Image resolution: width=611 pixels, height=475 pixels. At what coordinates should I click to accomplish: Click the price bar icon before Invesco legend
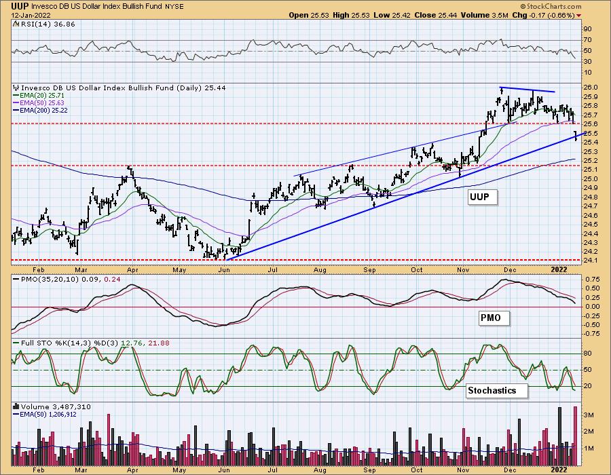coord(16,88)
